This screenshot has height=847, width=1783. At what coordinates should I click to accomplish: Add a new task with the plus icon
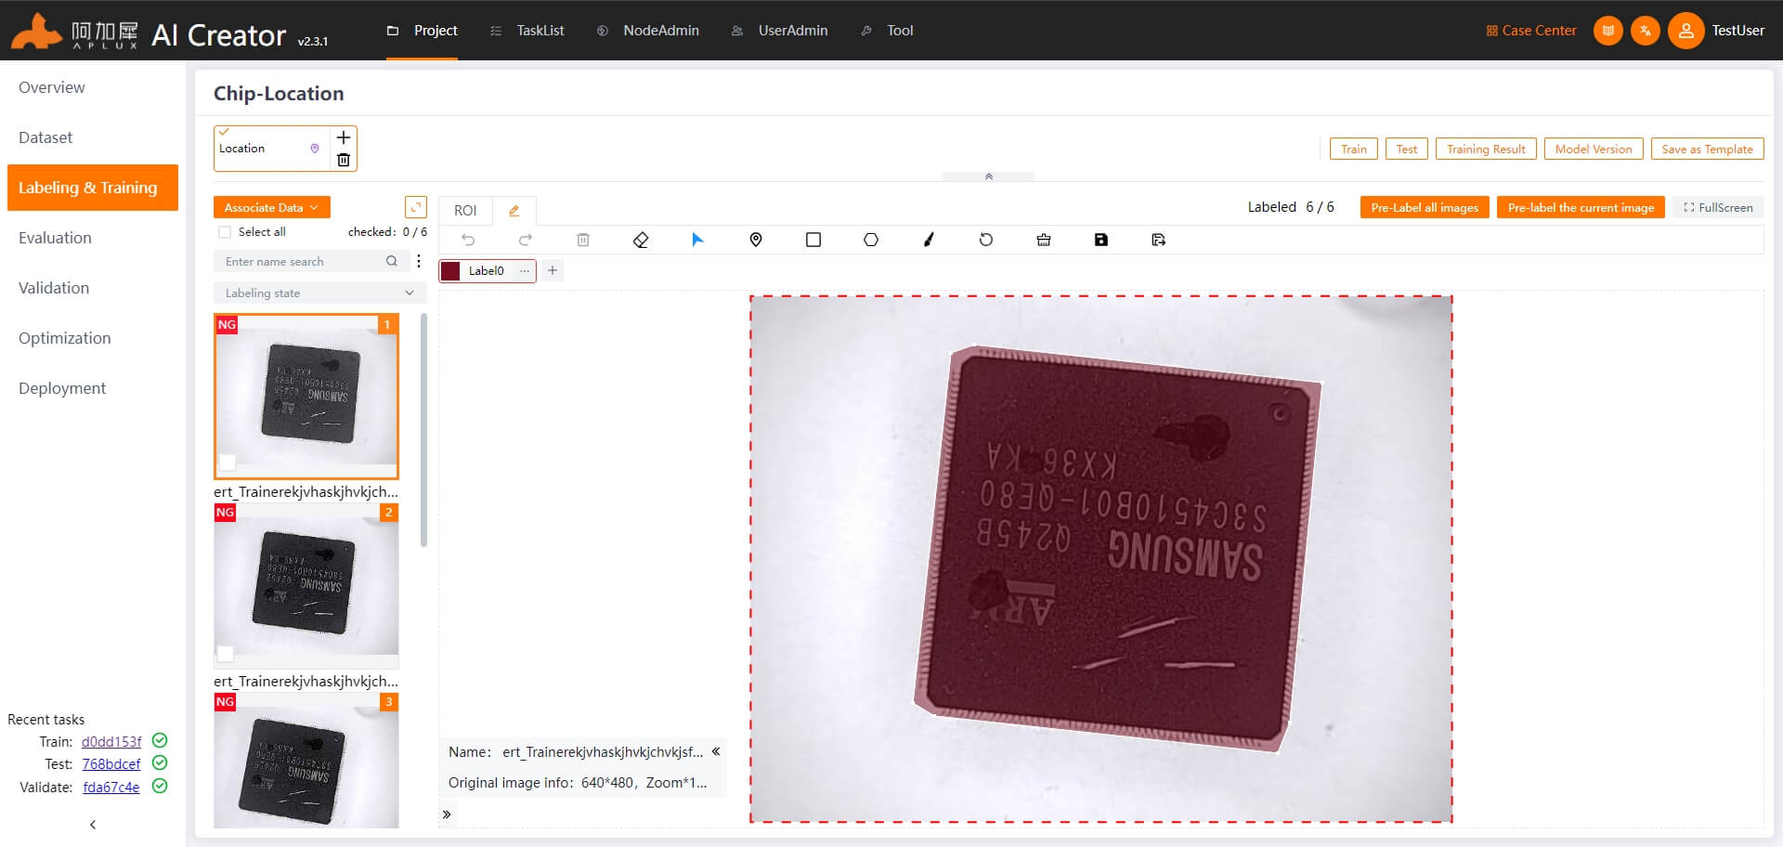[344, 137]
